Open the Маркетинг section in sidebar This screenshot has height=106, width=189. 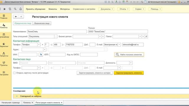click(4, 45)
